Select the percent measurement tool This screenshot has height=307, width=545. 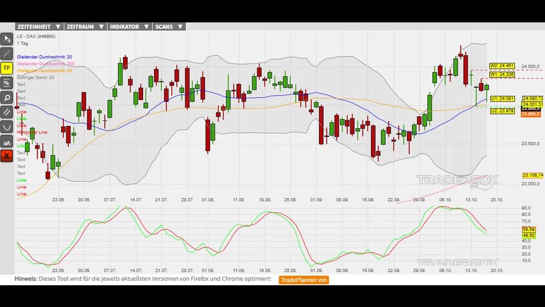pos(6,83)
